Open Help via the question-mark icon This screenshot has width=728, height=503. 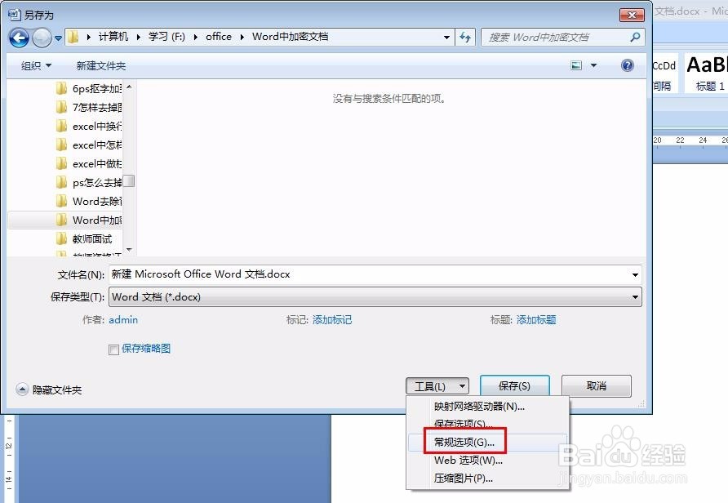coord(627,65)
